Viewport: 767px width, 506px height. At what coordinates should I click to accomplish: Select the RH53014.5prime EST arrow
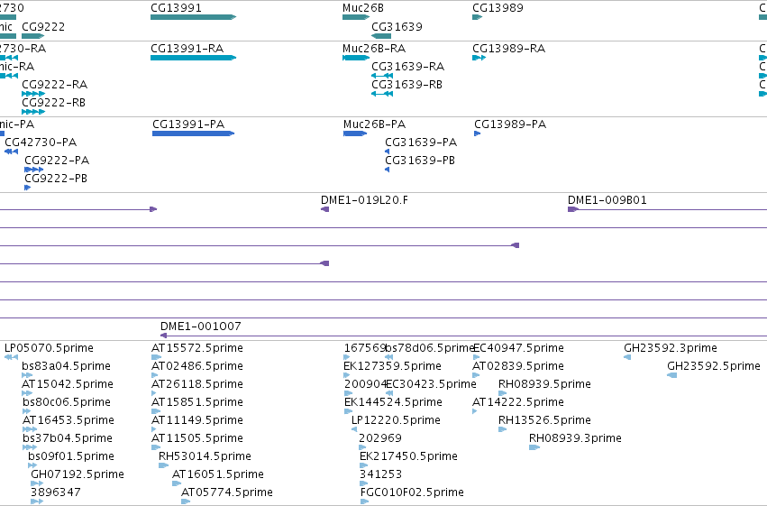[x=163, y=465]
